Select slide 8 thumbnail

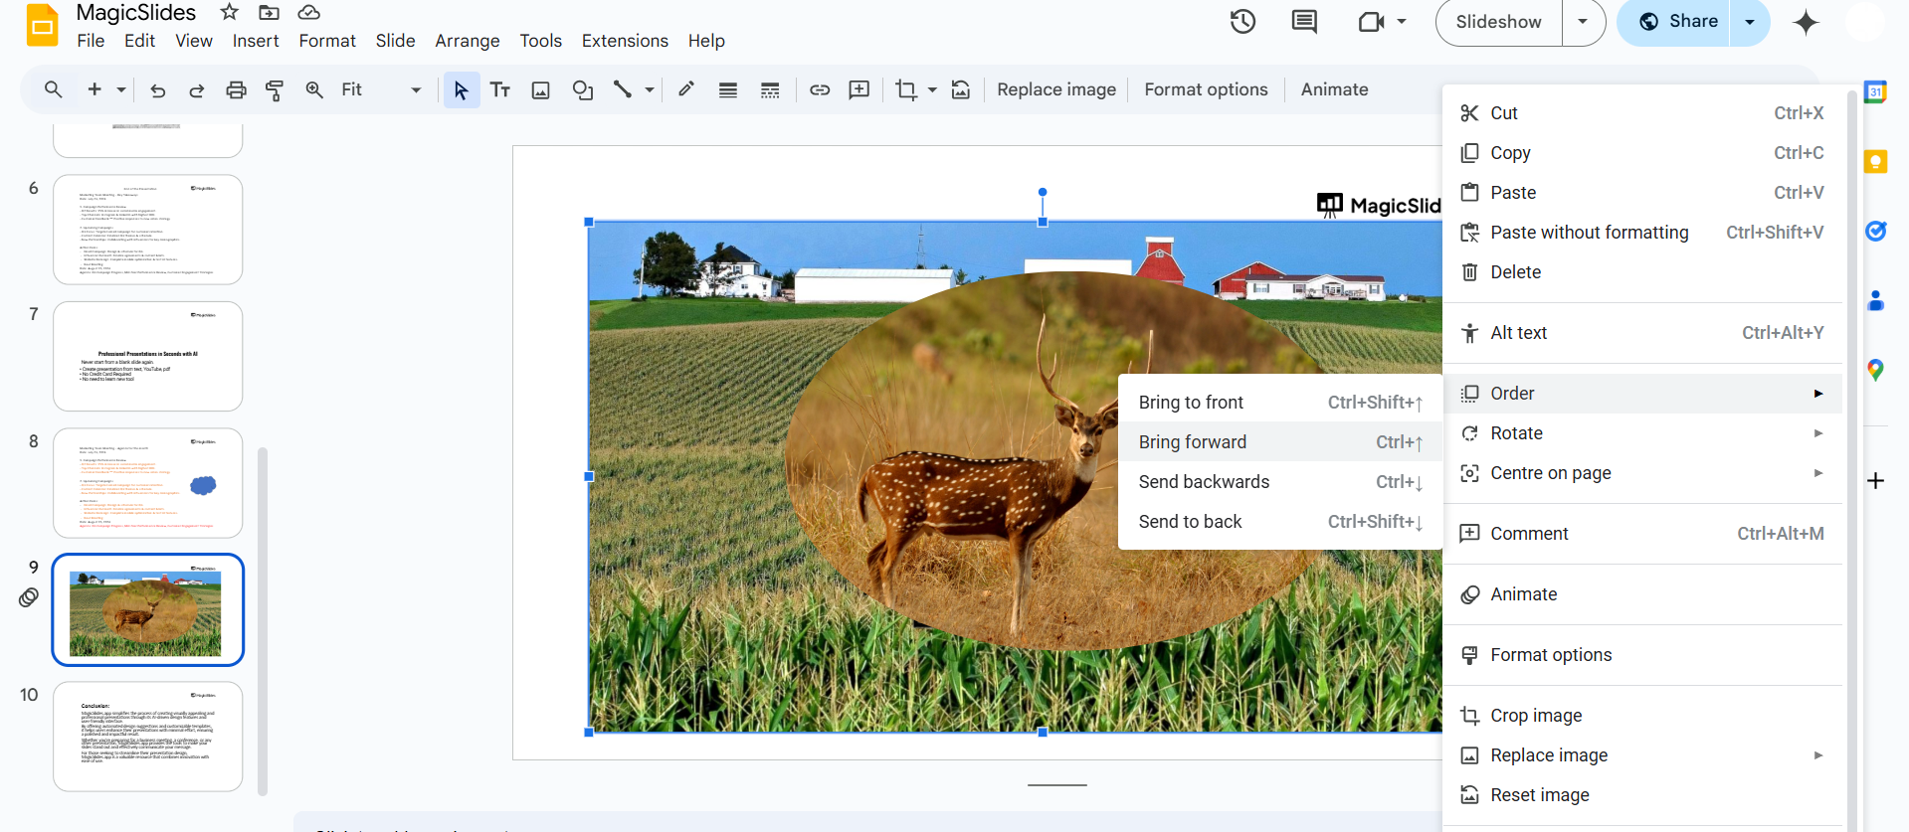tap(147, 483)
